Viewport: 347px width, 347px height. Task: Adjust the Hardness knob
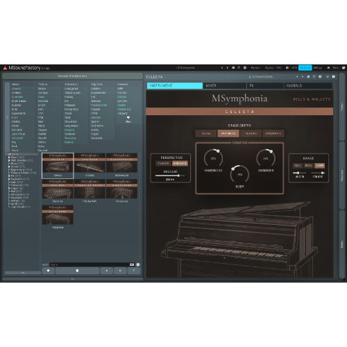tap(213, 158)
